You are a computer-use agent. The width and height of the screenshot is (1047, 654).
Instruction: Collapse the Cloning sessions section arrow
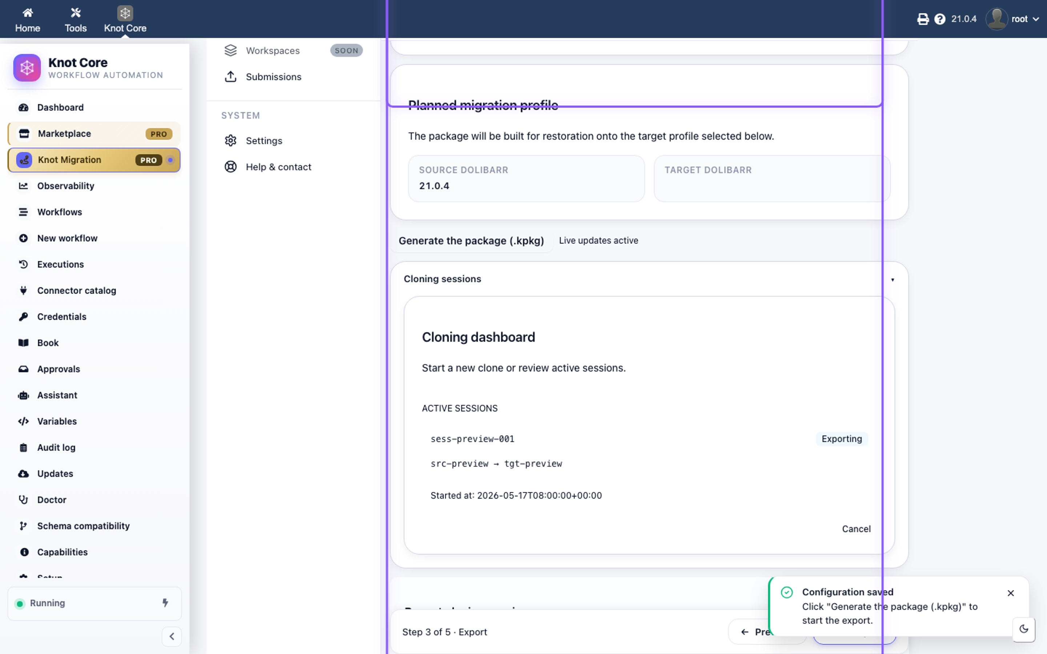pyautogui.click(x=892, y=279)
